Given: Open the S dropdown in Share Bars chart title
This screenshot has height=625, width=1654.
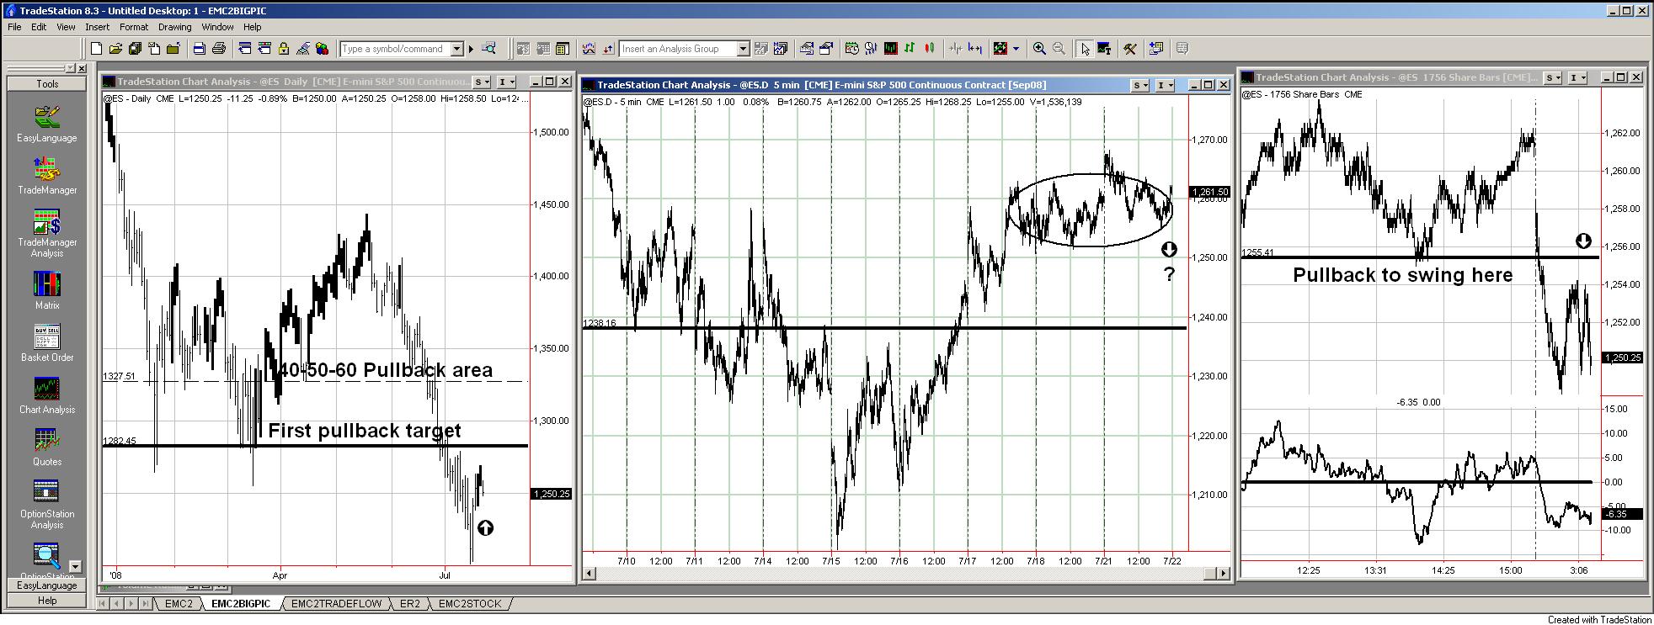Looking at the screenshot, I should coord(1554,77).
